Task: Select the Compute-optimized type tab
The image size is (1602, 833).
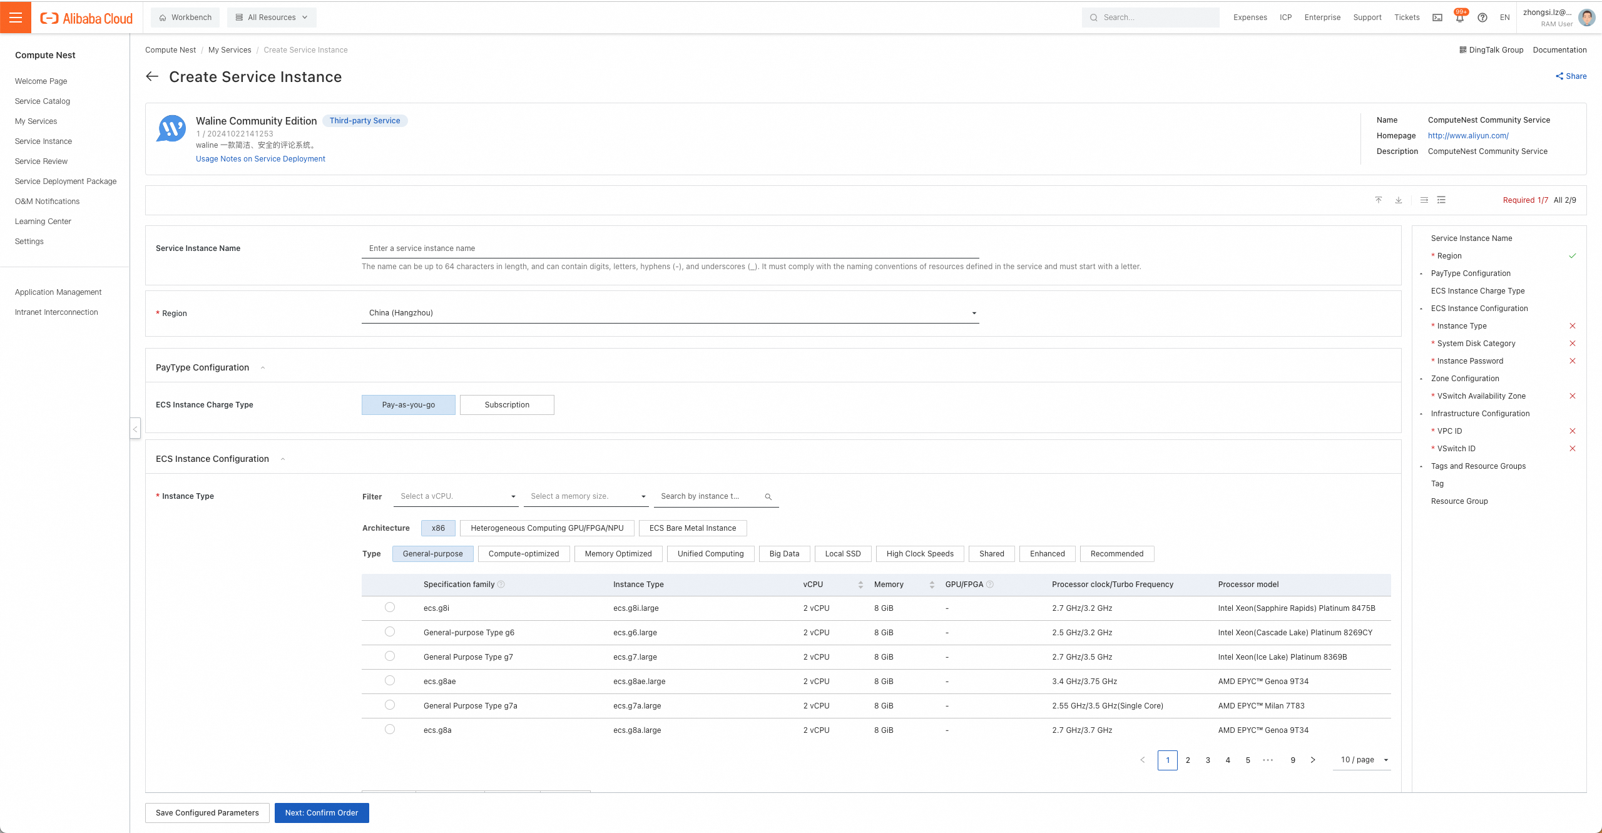Action: pos(524,554)
